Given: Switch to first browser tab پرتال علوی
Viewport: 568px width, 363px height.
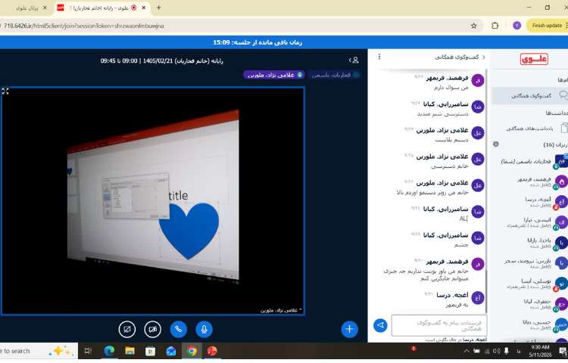Looking at the screenshot, I should pyautogui.click(x=26, y=8).
